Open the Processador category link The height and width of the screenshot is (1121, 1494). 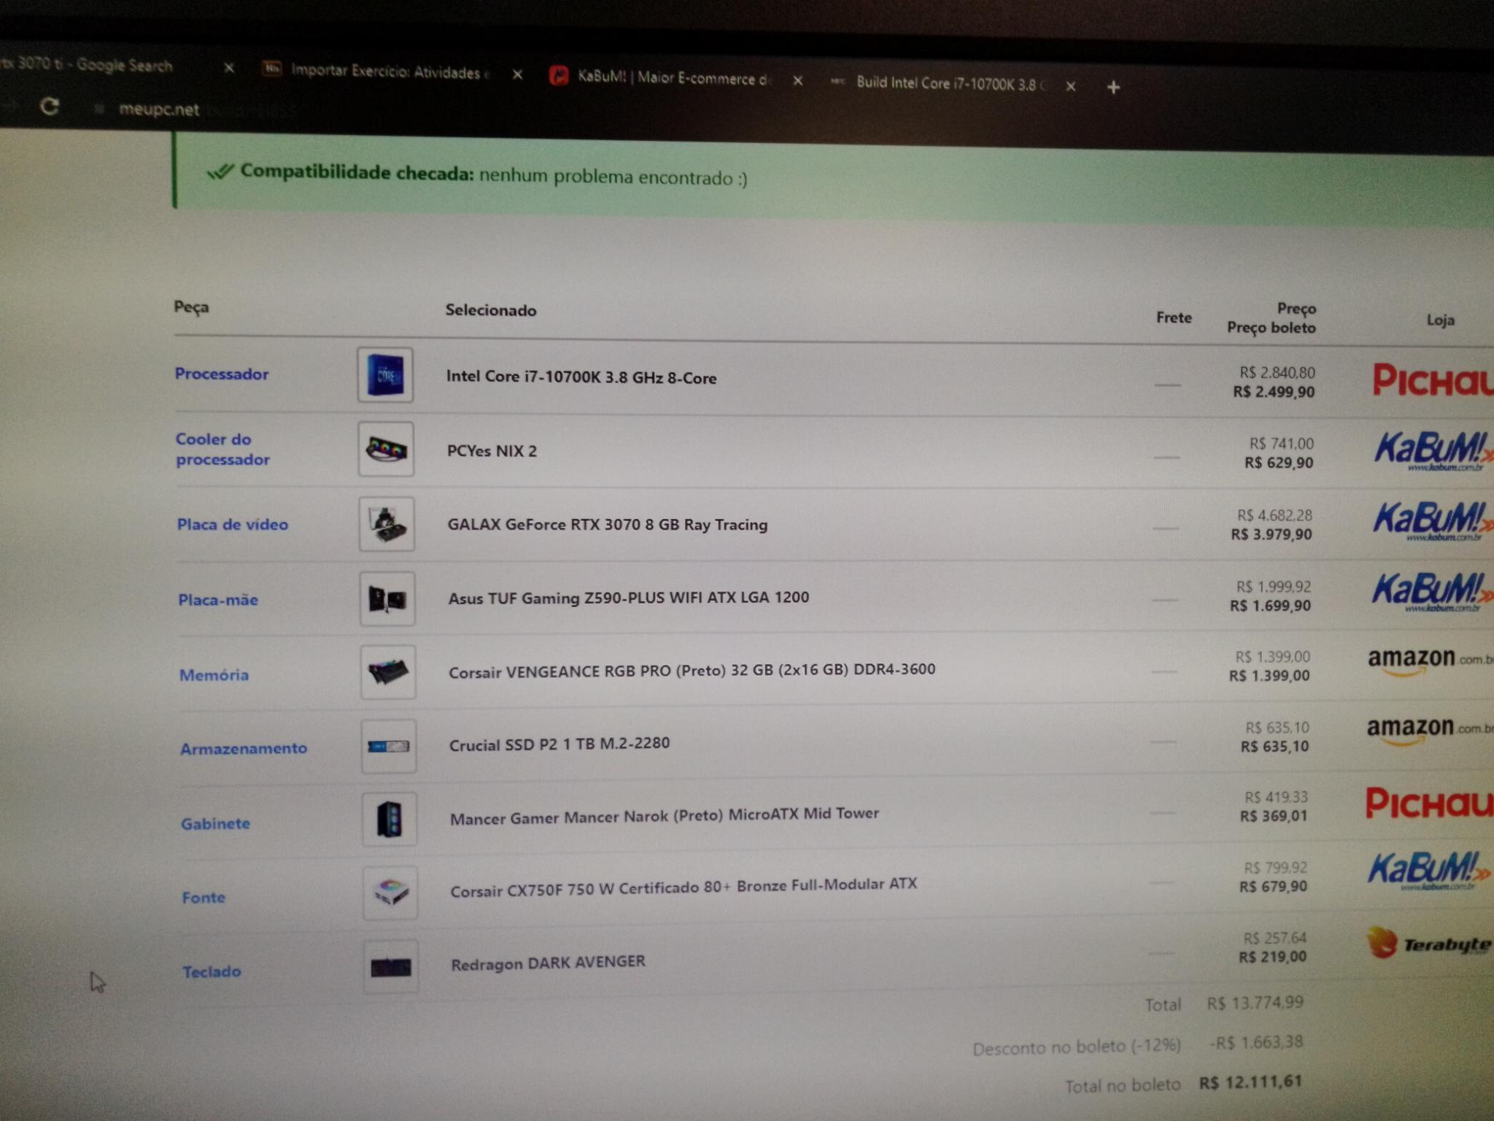pos(222,374)
